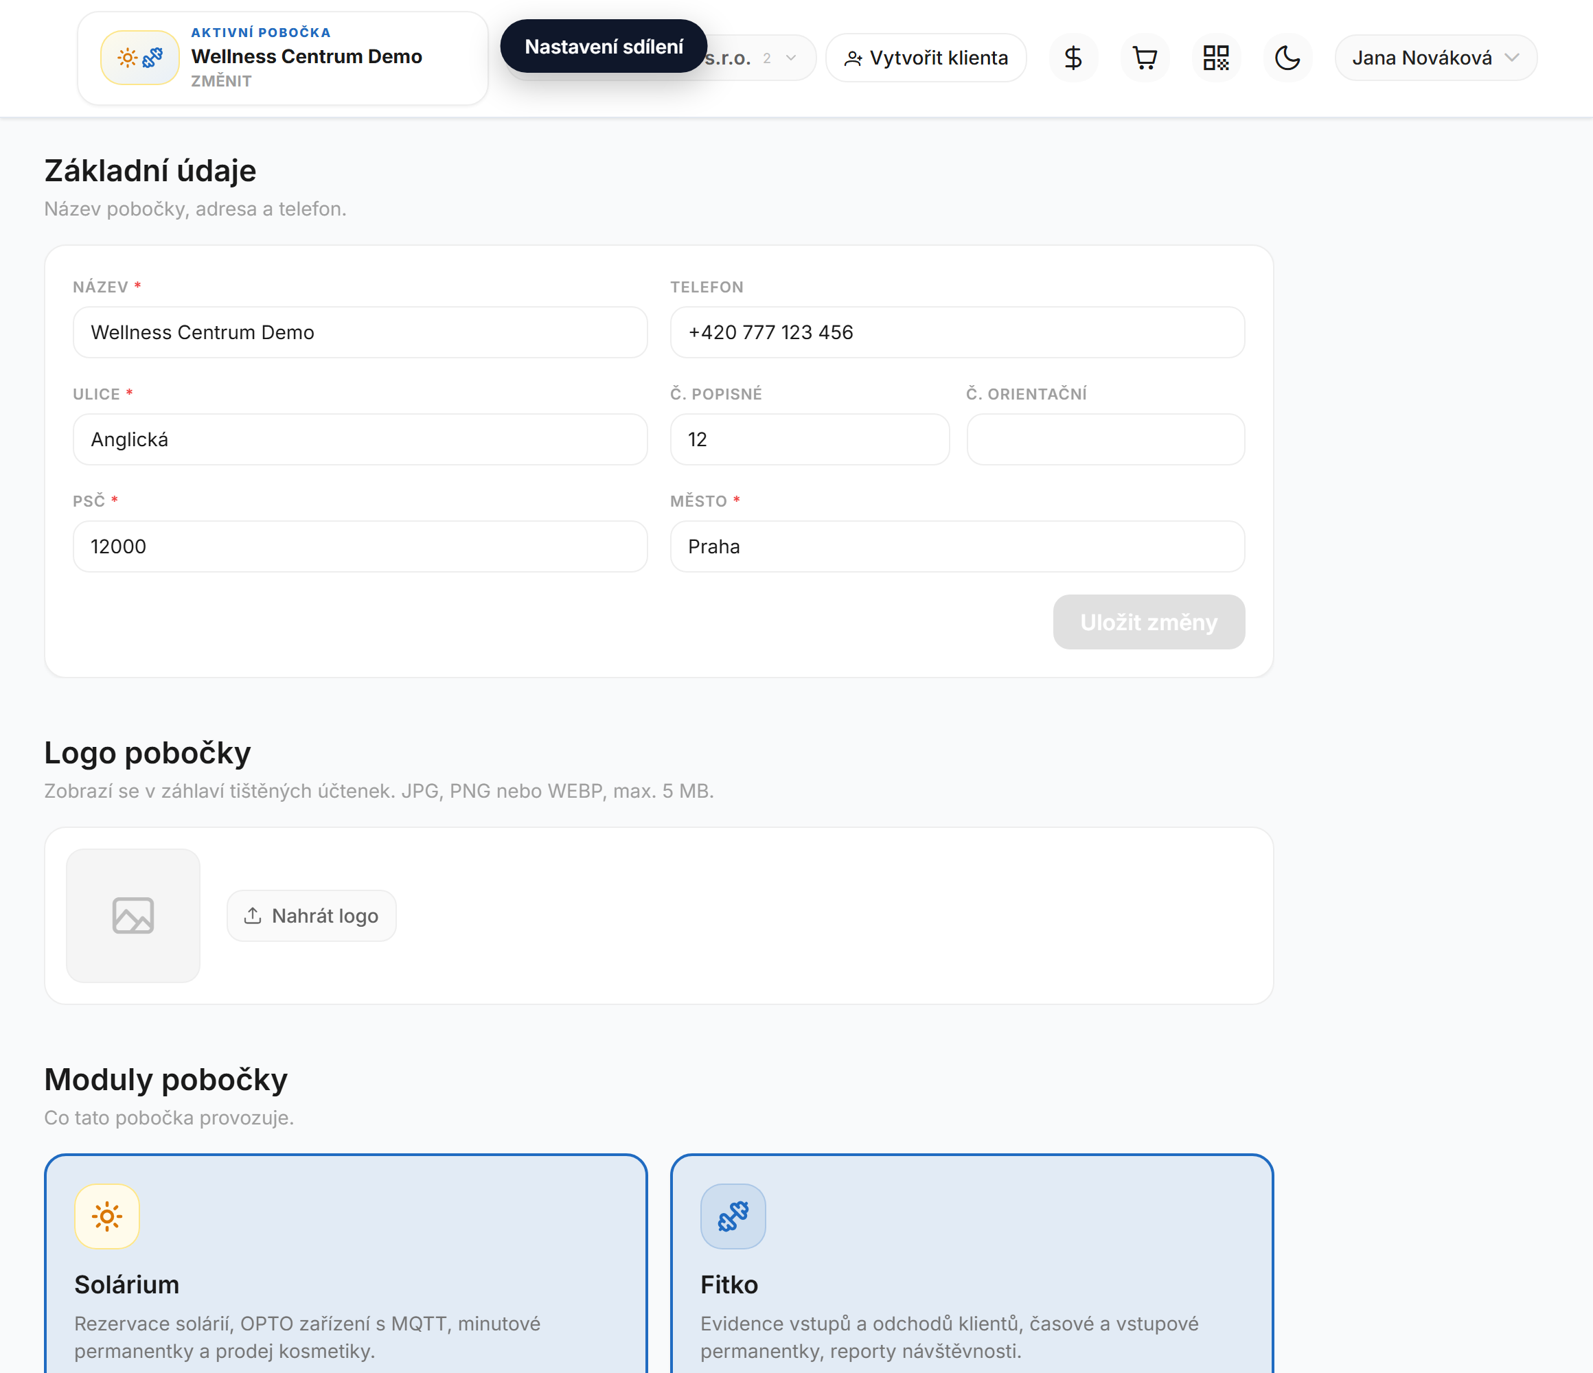
Task: Click the sun icon in Solárium card
Action: [107, 1216]
